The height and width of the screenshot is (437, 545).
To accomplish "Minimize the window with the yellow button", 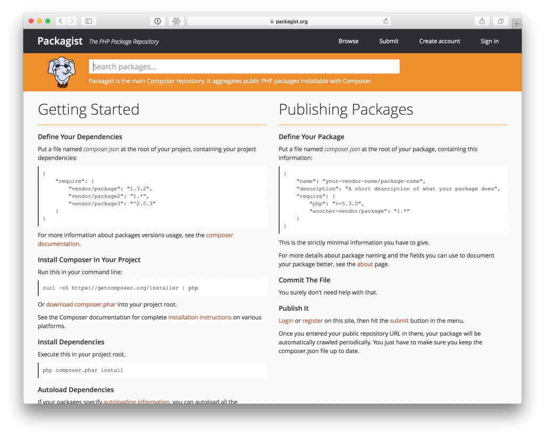I will click(39, 21).
